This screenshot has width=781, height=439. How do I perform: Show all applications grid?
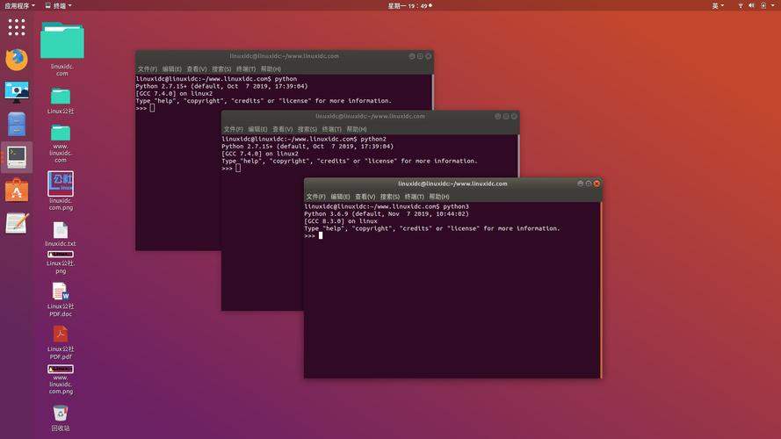click(17, 27)
